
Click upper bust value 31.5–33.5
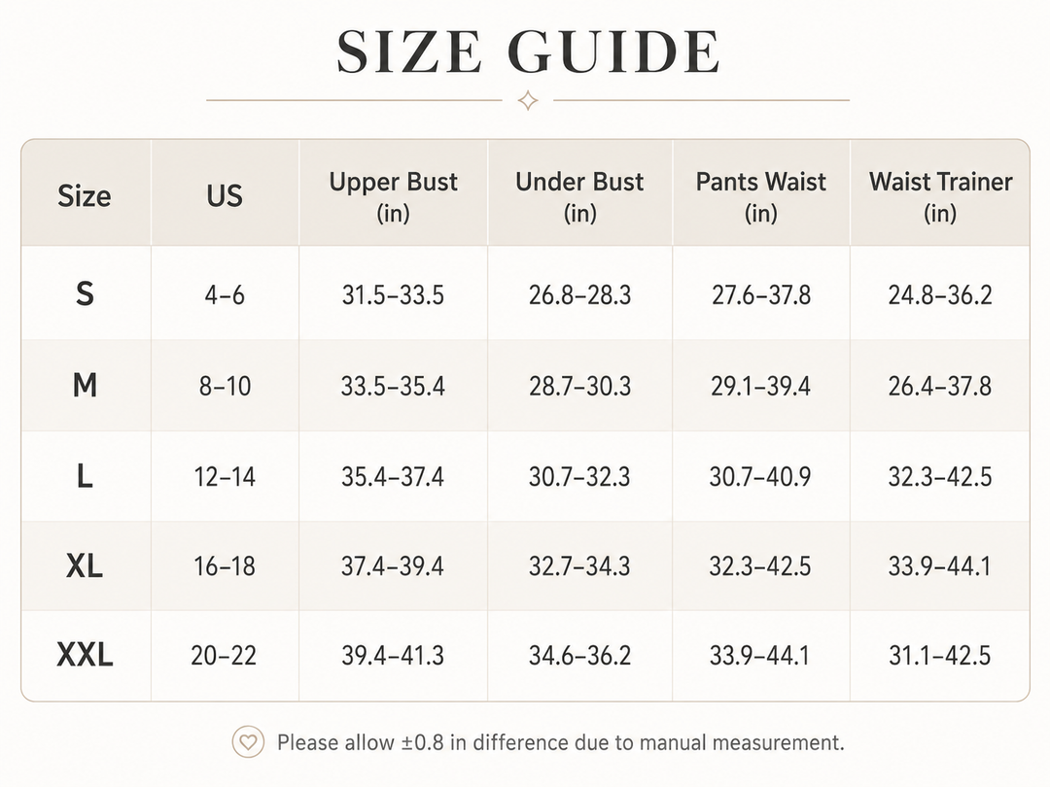pos(393,295)
